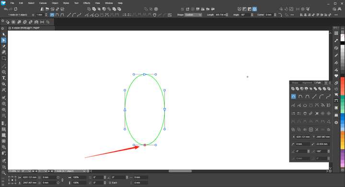The image size is (345, 187).
Task: Toggle the Each checkbox in bottom bar
Action: pyautogui.click(x=110, y=183)
